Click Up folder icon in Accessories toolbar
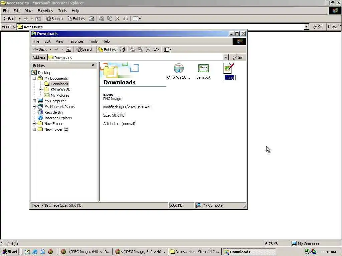Image resolution: width=342 pixels, height=256 pixels. (38, 19)
